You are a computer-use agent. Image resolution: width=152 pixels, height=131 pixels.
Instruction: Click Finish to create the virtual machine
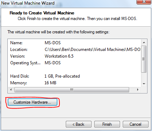pos(107,124)
